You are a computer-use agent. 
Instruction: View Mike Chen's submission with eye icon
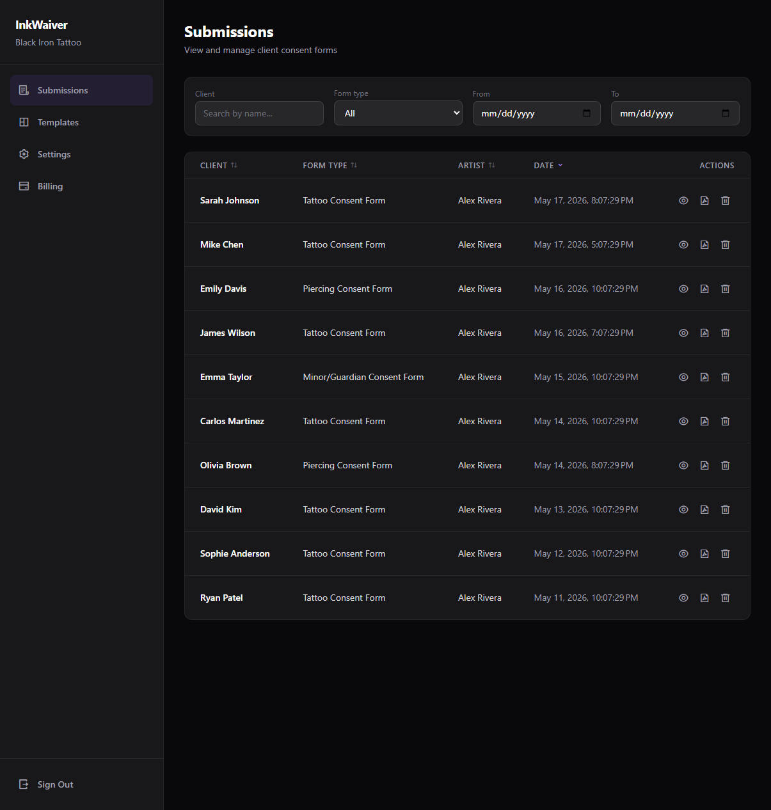[683, 244]
